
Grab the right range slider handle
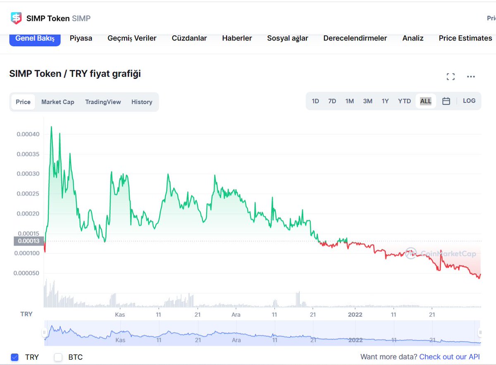480,332
